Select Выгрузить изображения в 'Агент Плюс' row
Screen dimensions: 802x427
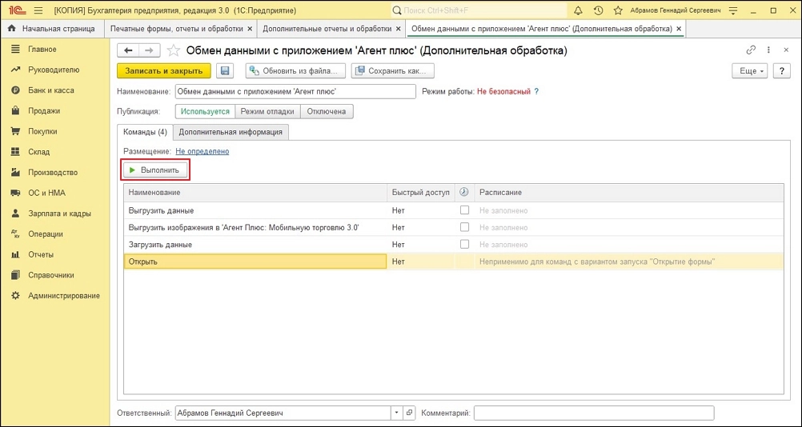click(453, 227)
